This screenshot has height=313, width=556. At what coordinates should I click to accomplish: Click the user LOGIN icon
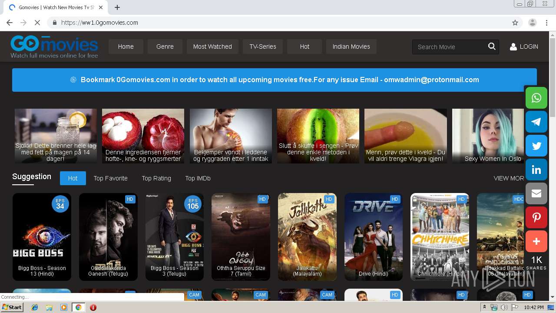click(x=513, y=47)
